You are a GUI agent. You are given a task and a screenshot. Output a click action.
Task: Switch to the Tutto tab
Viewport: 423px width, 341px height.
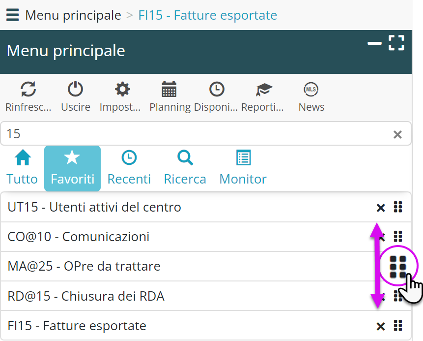pos(22,168)
